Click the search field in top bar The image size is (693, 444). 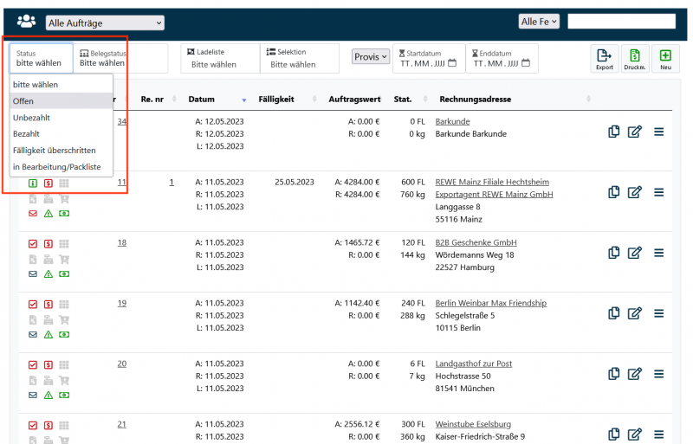pos(621,22)
